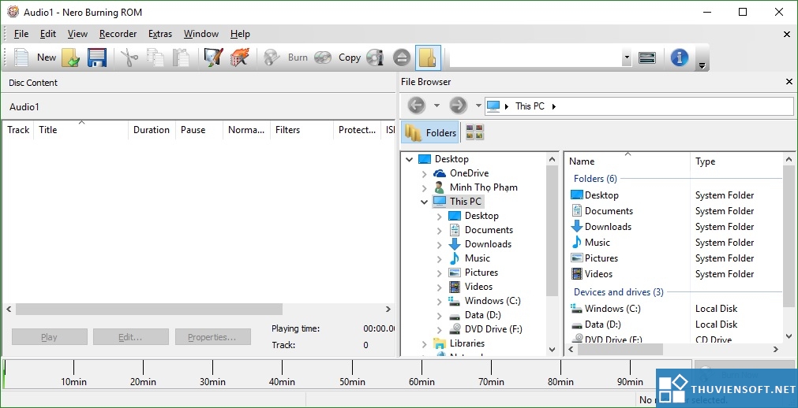This screenshot has height=408, width=798.
Task: Open forward history dropdown arrow
Action: [x=478, y=106]
